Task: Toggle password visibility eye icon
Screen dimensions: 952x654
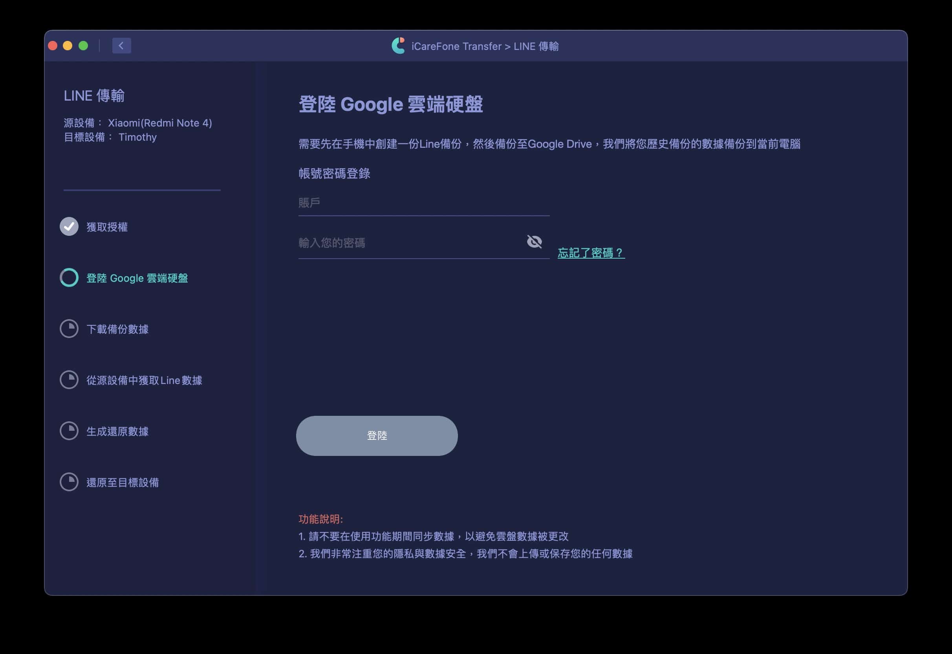Action: pyautogui.click(x=534, y=241)
